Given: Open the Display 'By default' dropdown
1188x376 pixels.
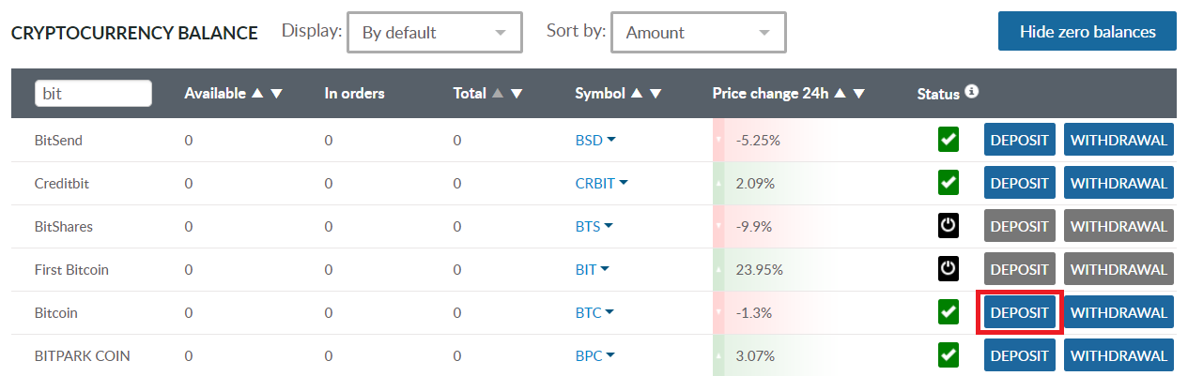Looking at the screenshot, I should coord(434,33).
